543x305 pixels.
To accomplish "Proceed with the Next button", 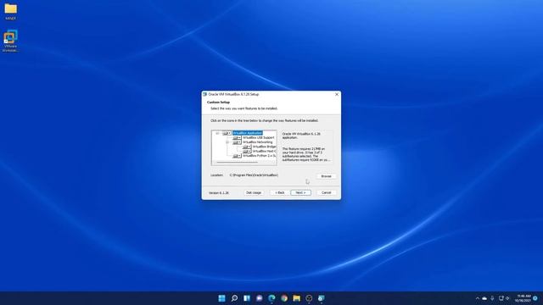I will [300, 192].
